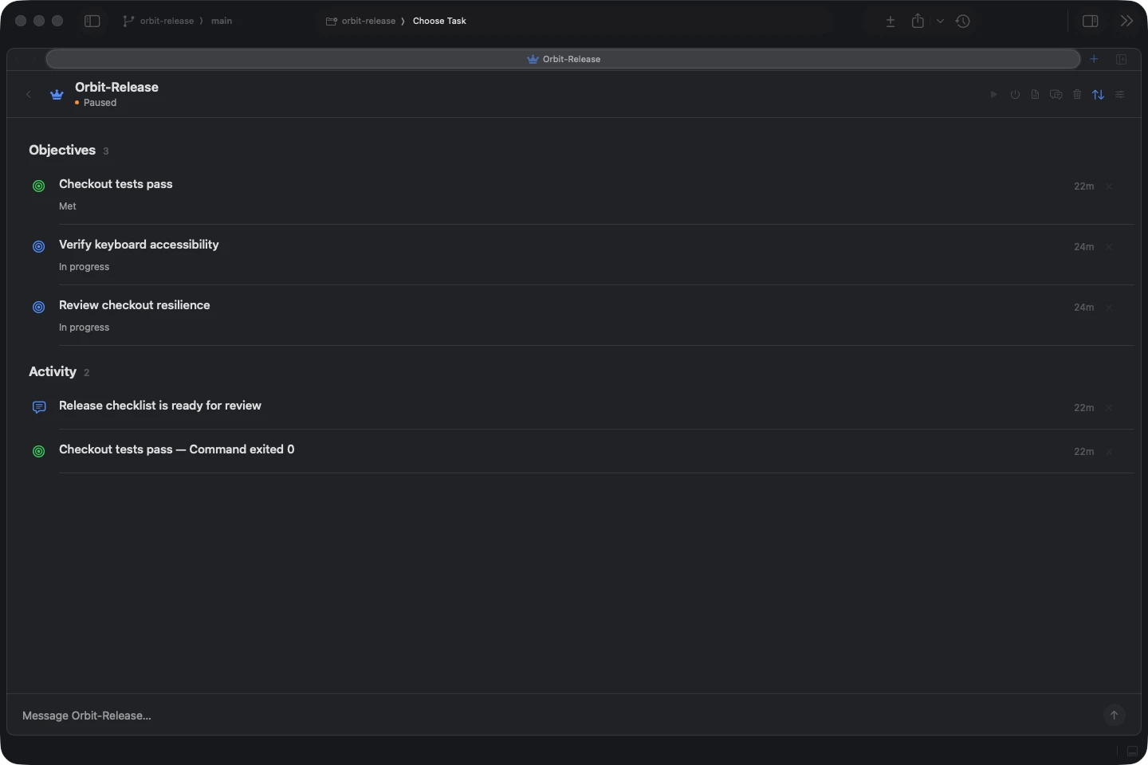
Task: Click the blue crown icon beside Orbit-Release
Action: (57, 95)
